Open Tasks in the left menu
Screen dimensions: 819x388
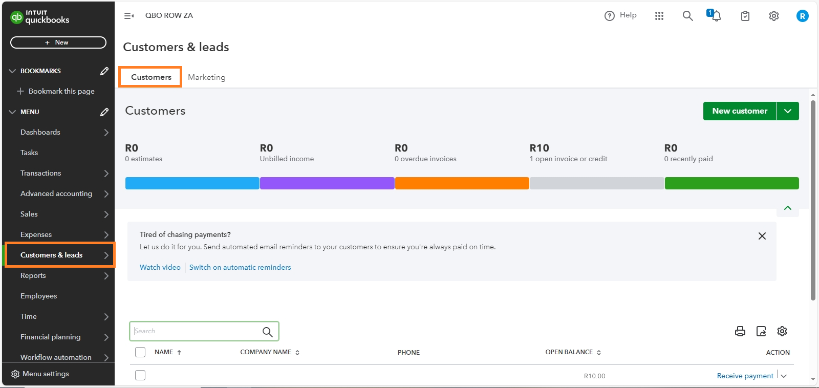[29, 153]
